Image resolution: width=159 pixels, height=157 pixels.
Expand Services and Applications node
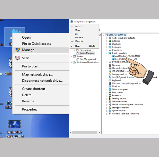71,62
